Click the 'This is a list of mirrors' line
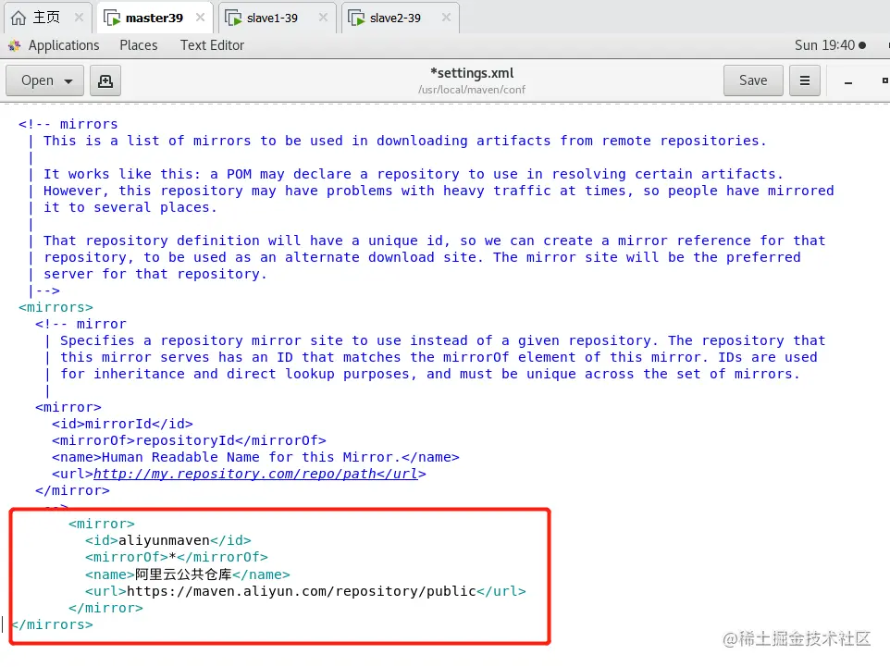The height and width of the screenshot is (667, 890). (x=404, y=141)
